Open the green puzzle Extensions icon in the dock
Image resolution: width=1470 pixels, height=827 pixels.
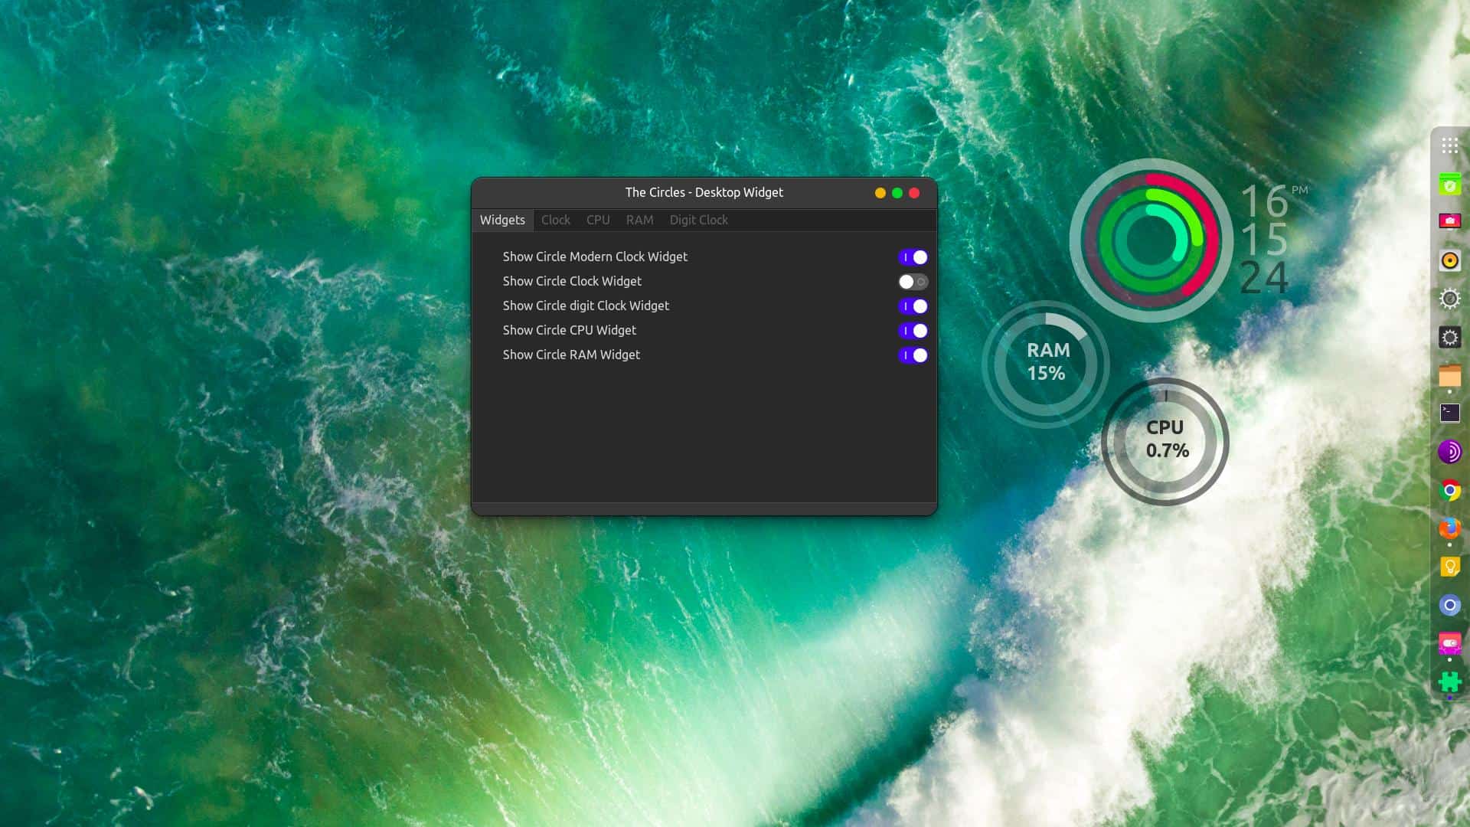pyautogui.click(x=1449, y=682)
